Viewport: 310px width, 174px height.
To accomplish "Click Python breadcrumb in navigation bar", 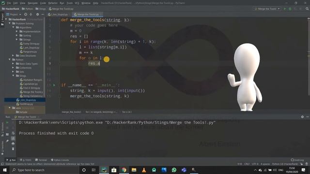I will click(28, 9).
